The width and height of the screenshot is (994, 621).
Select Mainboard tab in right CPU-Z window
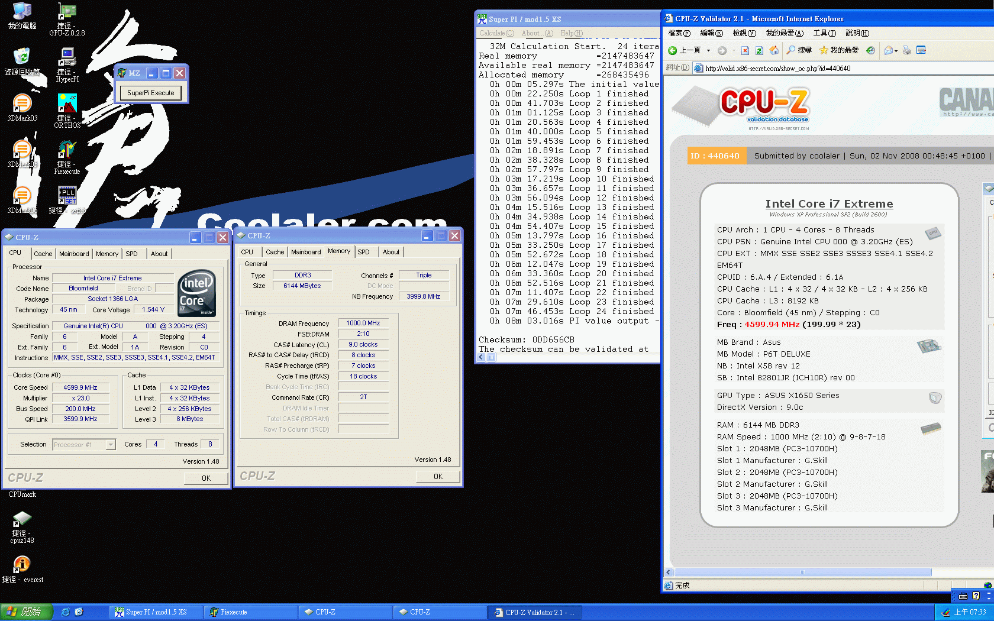306,252
